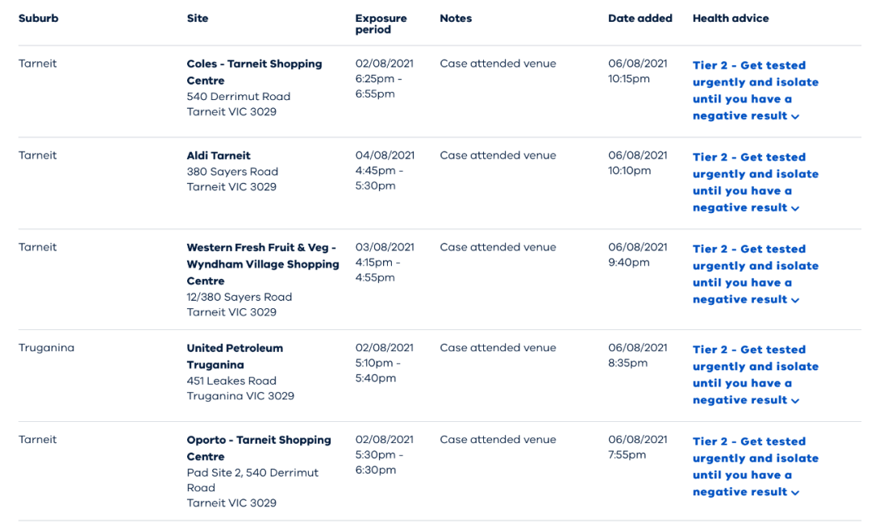This screenshot has height=522, width=871.
Task: Expand Tier 2 advice for Western Fresh Fruit & Veg
Action: [x=756, y=274]
